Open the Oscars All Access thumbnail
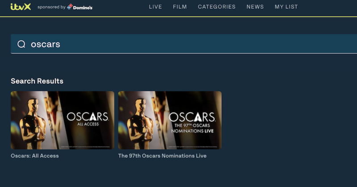Image resolution: width=357 pixels, height=187 pixels. click(62, 120)
